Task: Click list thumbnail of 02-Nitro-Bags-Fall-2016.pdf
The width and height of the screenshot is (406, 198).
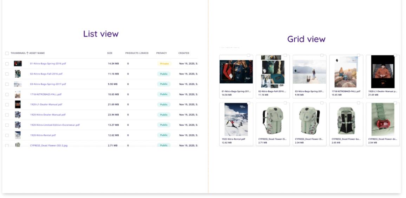Action: pos(18,74)
